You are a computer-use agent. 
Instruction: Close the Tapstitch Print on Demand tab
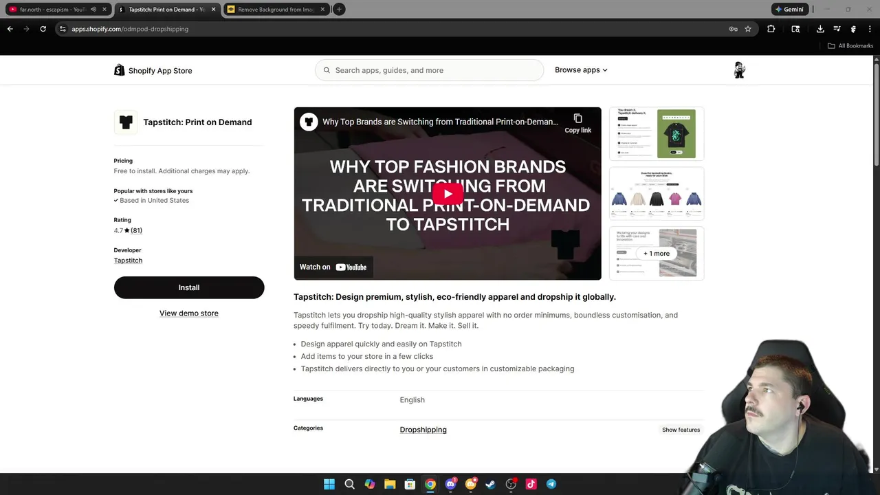point(213,10)
